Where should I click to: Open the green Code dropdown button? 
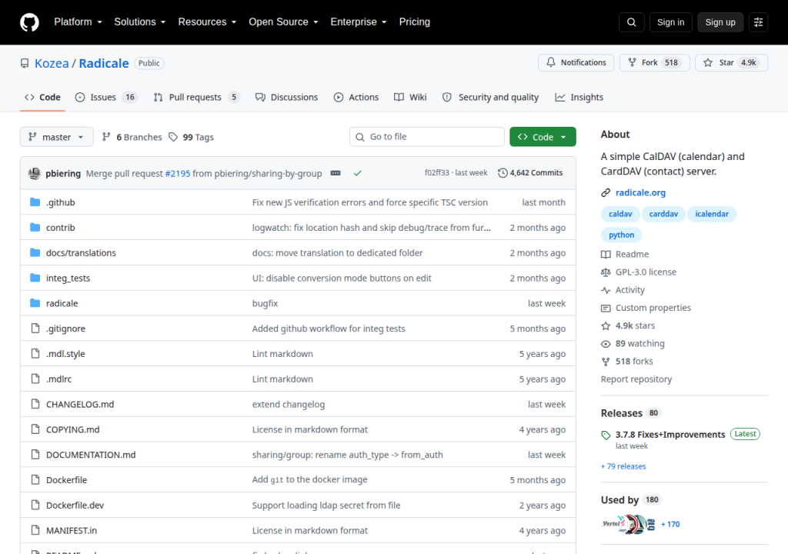click(543, 137)
